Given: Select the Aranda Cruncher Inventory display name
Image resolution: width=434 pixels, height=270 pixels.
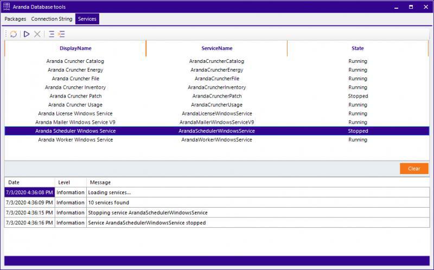Looking at the screenshot, I should pos(75,87).
